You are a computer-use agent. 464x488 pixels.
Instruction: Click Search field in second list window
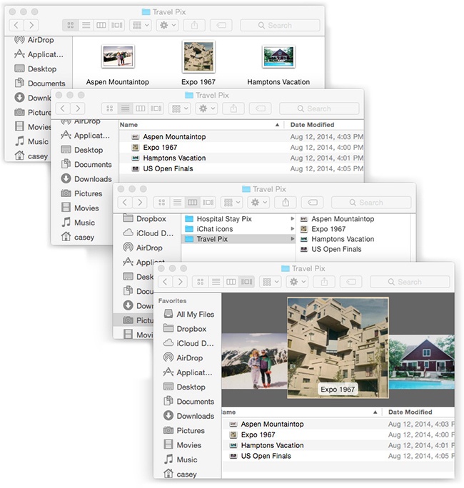point(319,108)
